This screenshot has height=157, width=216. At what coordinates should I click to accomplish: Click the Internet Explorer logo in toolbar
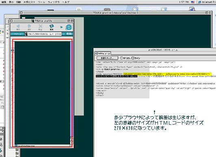pyautogui.click(x=69, y=27)
